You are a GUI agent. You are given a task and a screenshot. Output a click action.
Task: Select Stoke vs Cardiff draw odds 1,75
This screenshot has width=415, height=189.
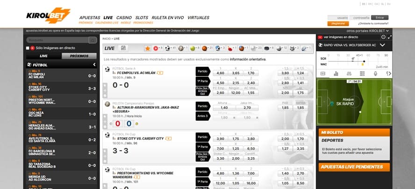click(x=236, y=138)
